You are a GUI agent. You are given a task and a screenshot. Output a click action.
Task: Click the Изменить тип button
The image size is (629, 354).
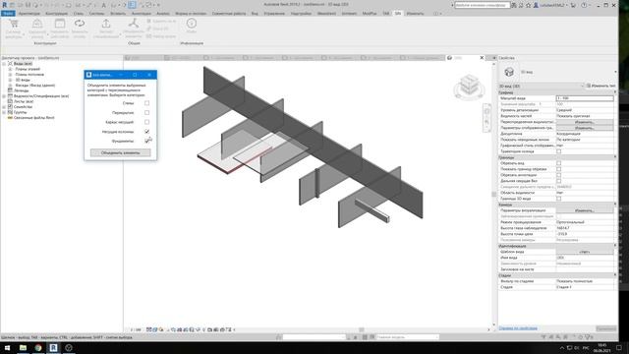[x=600, y=86]
